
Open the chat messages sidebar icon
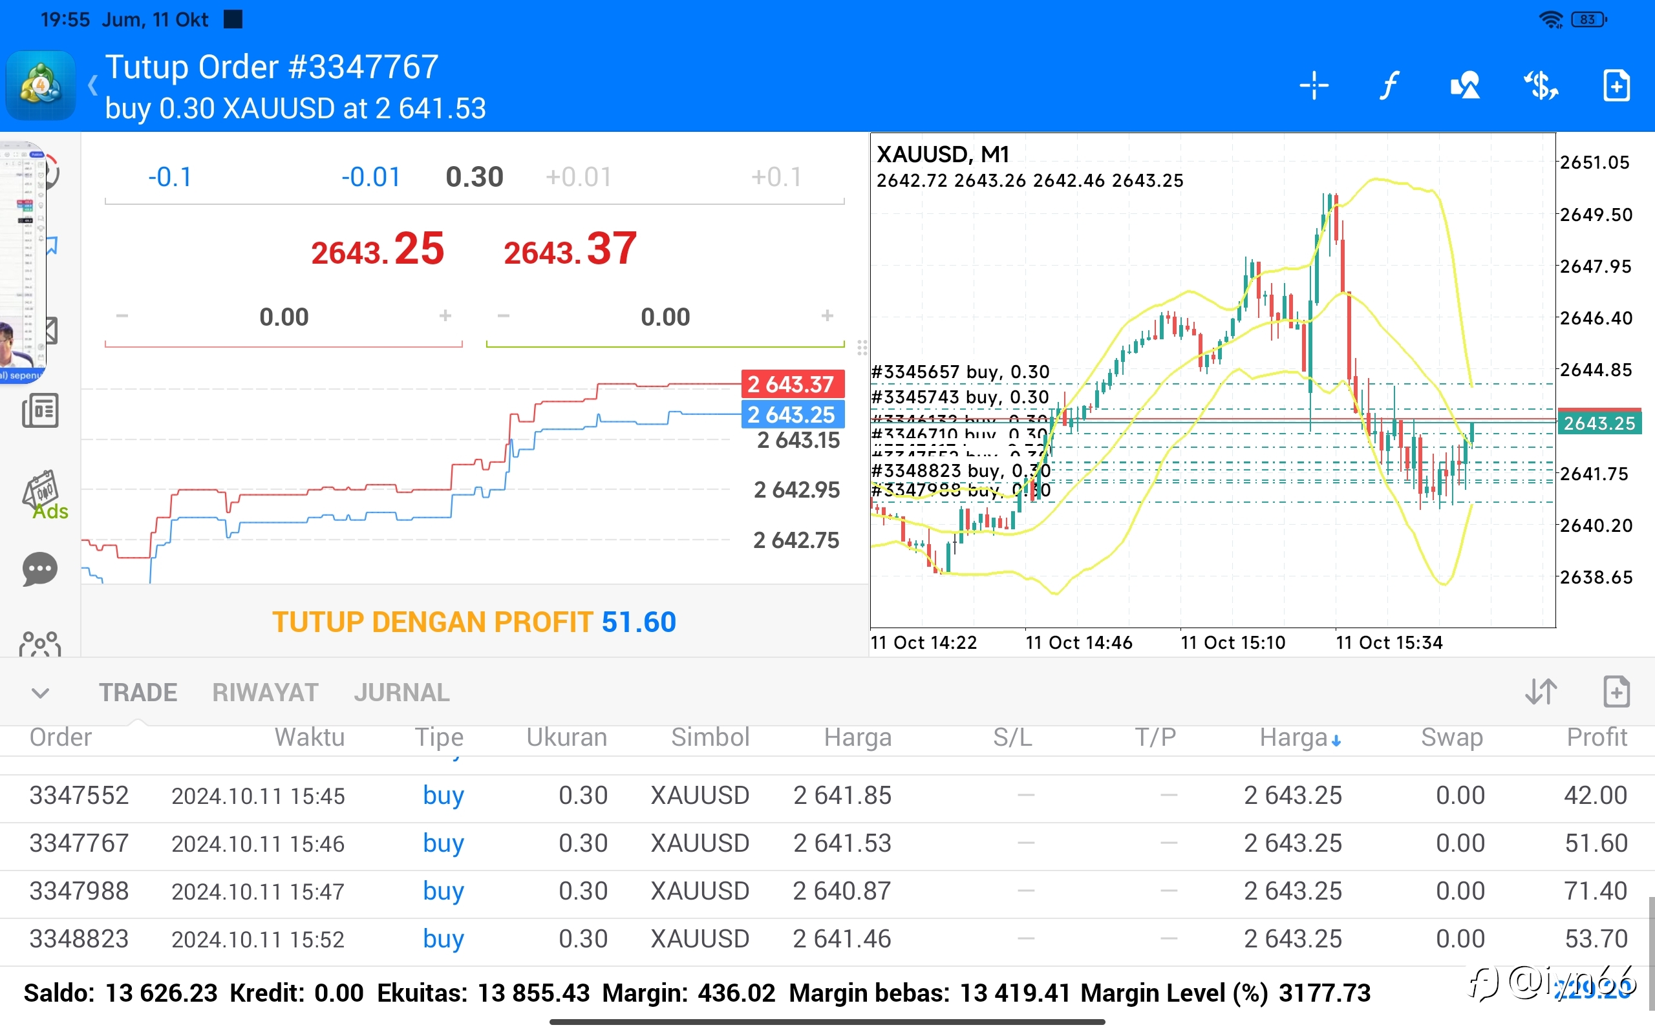pos(40,569)
